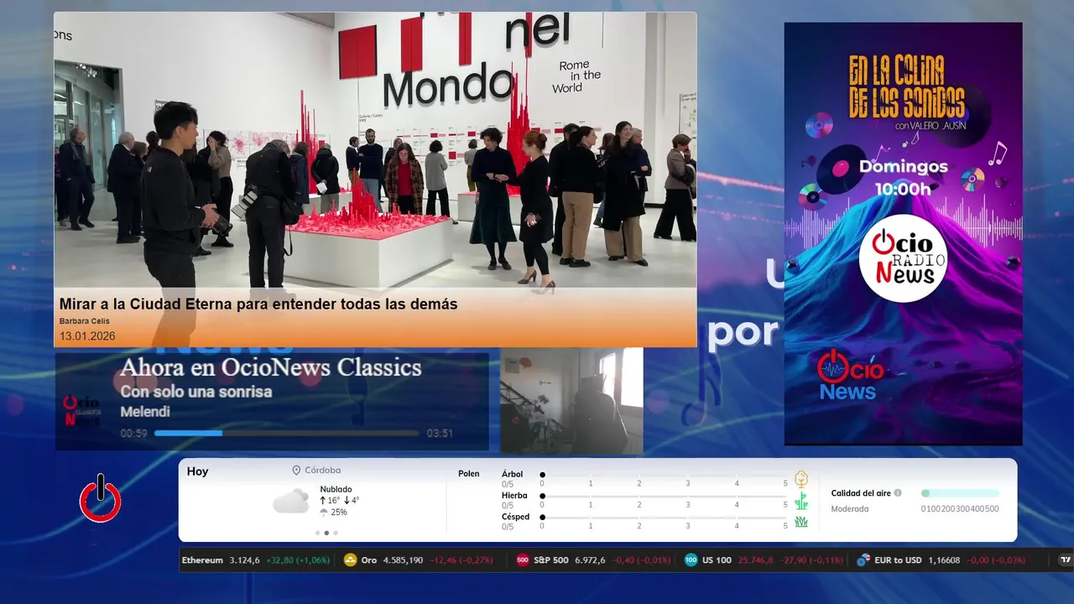Click elapsed time 00:59

pos(133,434)
